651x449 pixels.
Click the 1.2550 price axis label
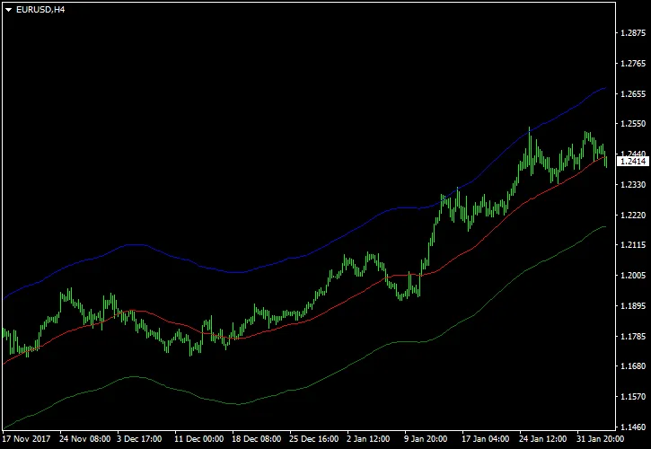pos(634,124)
